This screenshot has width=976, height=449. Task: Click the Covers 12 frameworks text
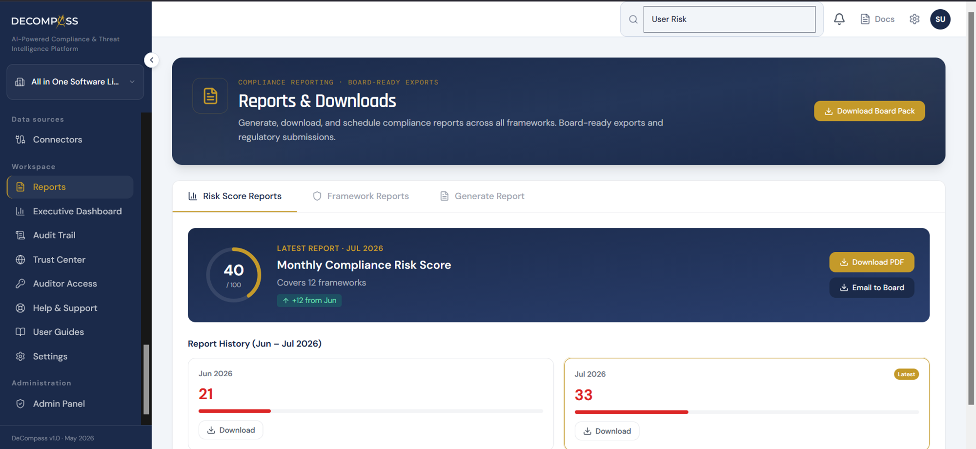pyautogui.click(x=322, y=283)
